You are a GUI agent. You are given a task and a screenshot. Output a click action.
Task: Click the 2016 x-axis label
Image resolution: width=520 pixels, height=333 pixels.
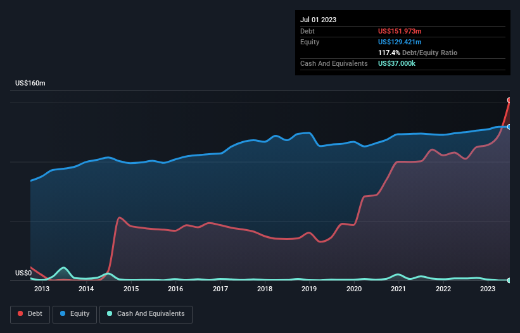pyautogui.click(x=175, y=289)
